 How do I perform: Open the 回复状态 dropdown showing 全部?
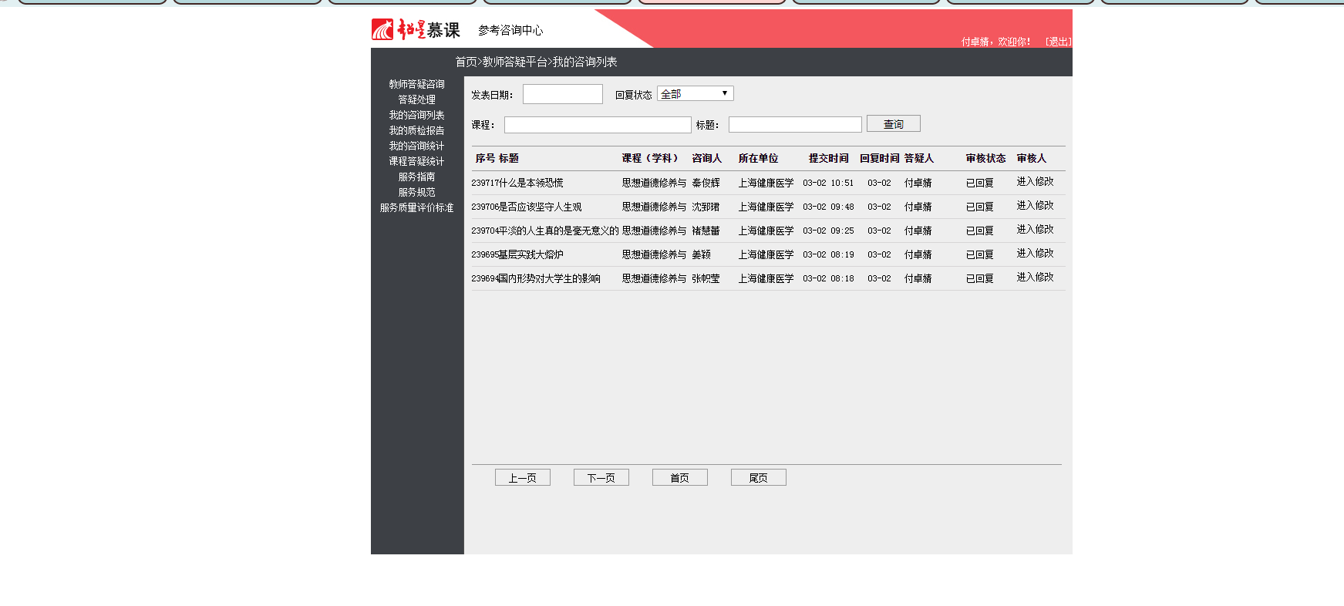[695, 93]
